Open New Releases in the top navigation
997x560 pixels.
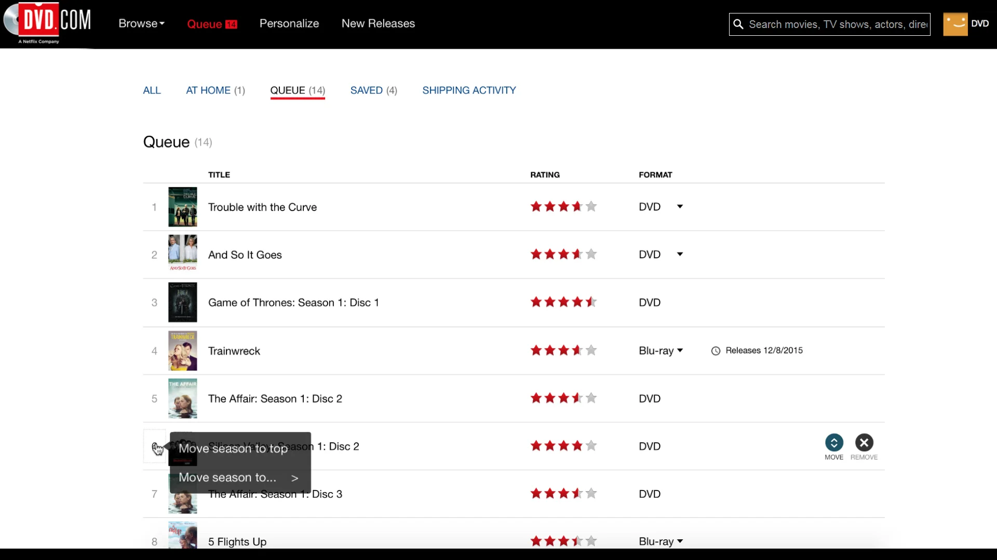tap(378, 23)
